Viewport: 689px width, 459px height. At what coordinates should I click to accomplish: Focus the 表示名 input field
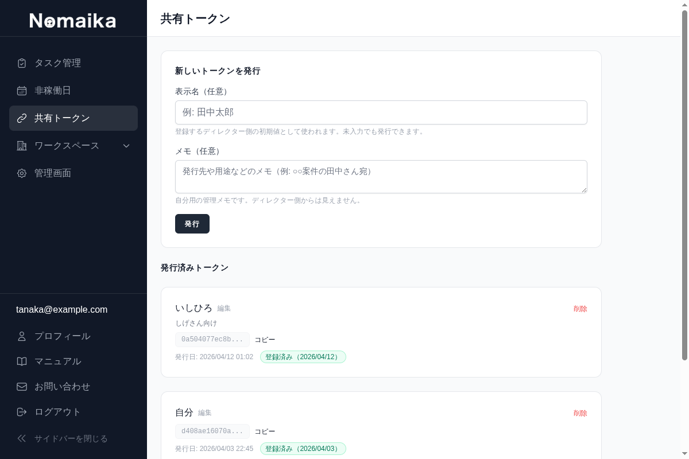coord(381,112)
